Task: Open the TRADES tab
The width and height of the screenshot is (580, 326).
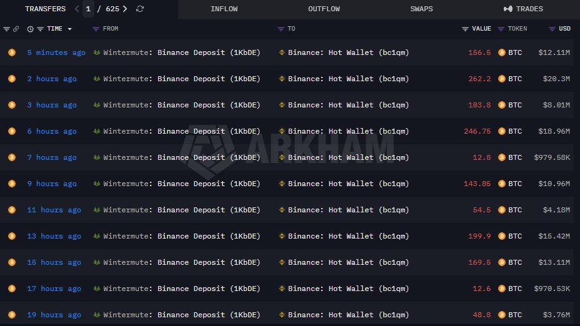Action: (x=523, y=9)
